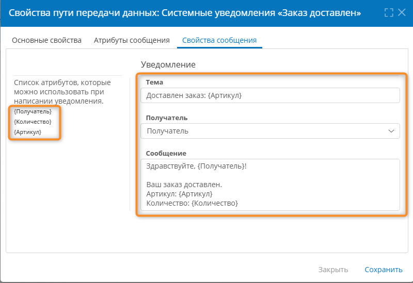Click the chevron arrow in Получатель dropdown
This screenshot has width=413, height=283.
pyautogui.click(x=391, y=131)
